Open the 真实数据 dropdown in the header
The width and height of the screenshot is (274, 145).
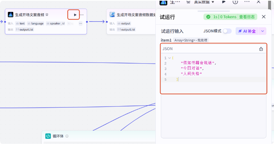pyautogui.click(x=204, y=2)
